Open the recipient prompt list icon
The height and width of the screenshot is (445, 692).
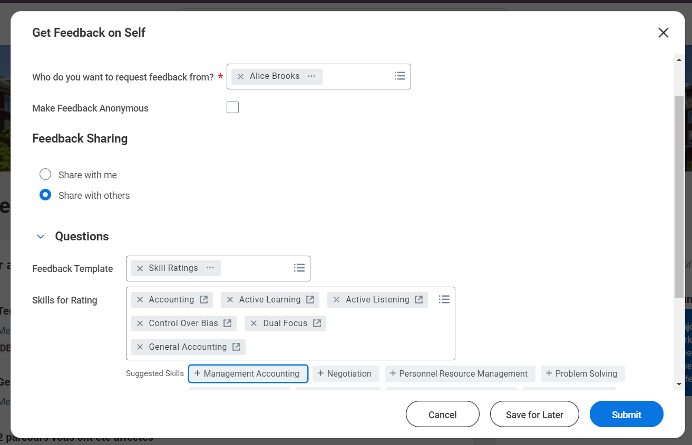(x=400, y=76)
